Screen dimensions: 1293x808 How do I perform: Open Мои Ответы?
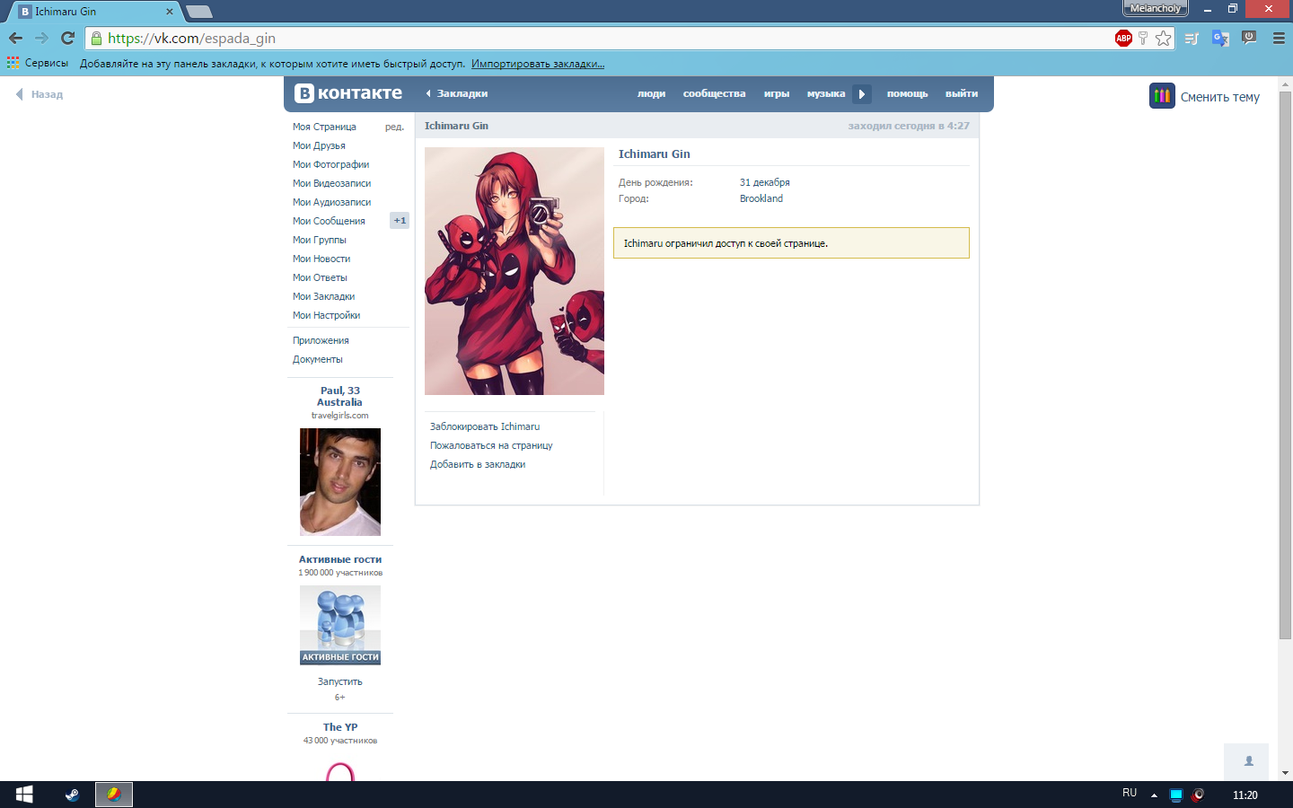click(x=320, y=277)
